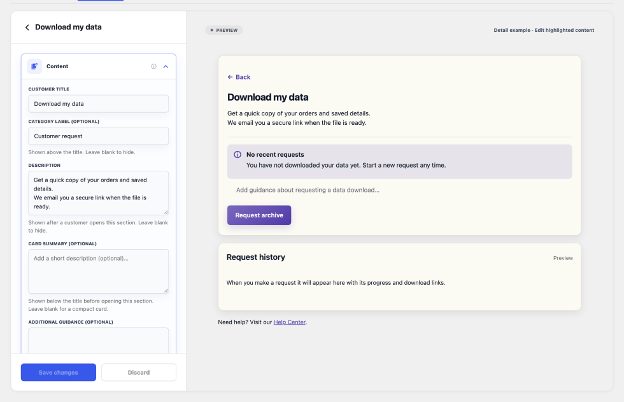Click the PREVIEW badge

tap(224, 30)
